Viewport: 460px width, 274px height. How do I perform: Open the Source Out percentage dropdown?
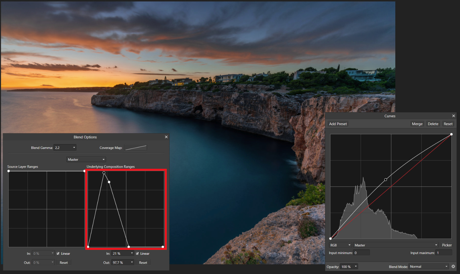[43, 262]
